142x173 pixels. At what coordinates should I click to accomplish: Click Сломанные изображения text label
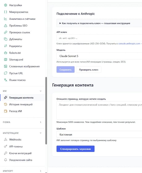[x=24, y=66]
